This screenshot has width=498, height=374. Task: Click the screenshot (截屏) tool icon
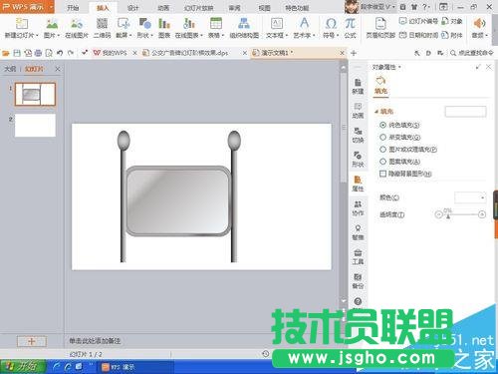[x=124, y=24]
